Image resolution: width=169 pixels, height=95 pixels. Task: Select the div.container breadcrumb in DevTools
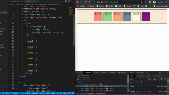coord(90,93)
